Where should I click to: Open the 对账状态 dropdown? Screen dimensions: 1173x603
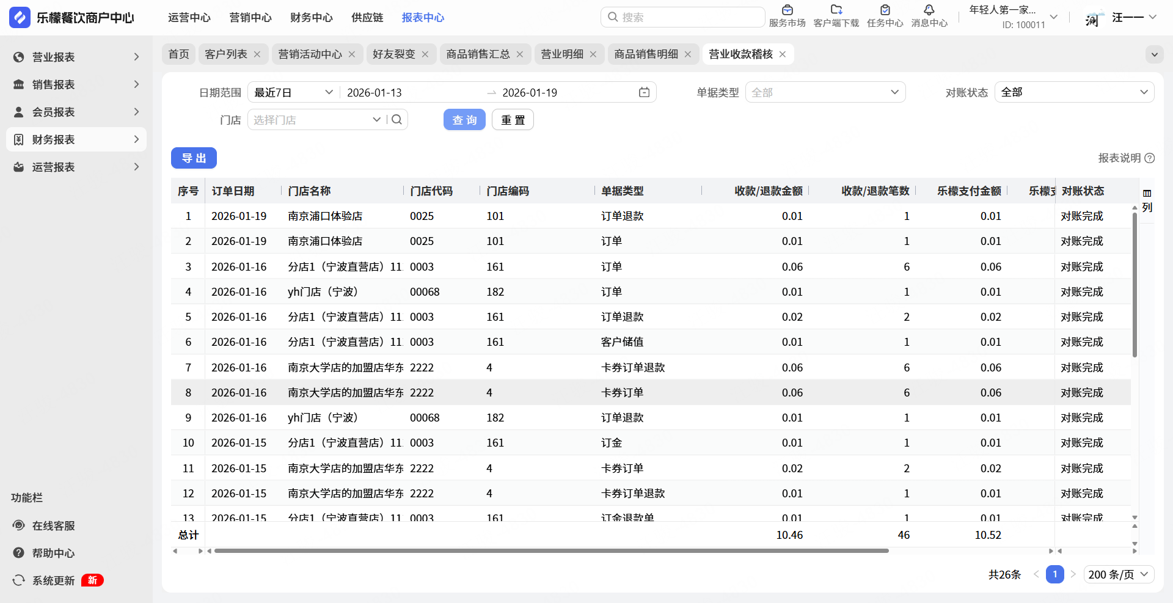(x=1074, y=92)
